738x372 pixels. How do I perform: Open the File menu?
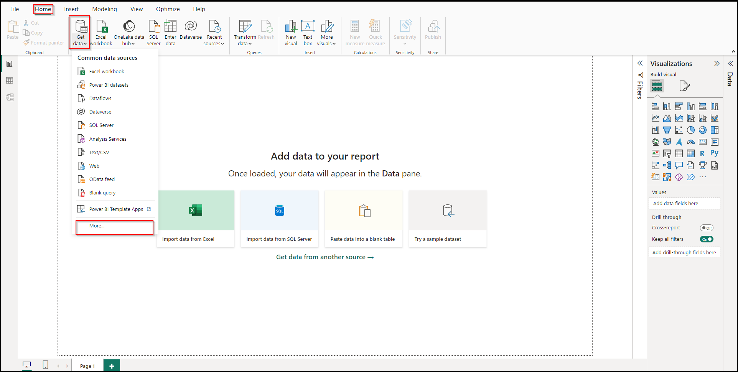(15, 9)
